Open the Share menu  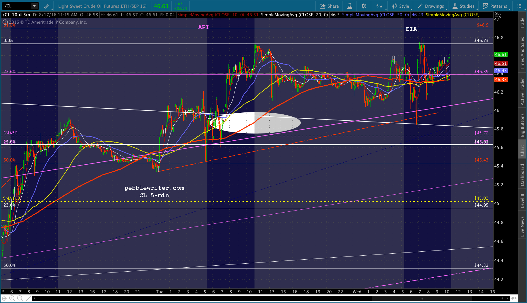pyautogui.click(x=329, y=6)
